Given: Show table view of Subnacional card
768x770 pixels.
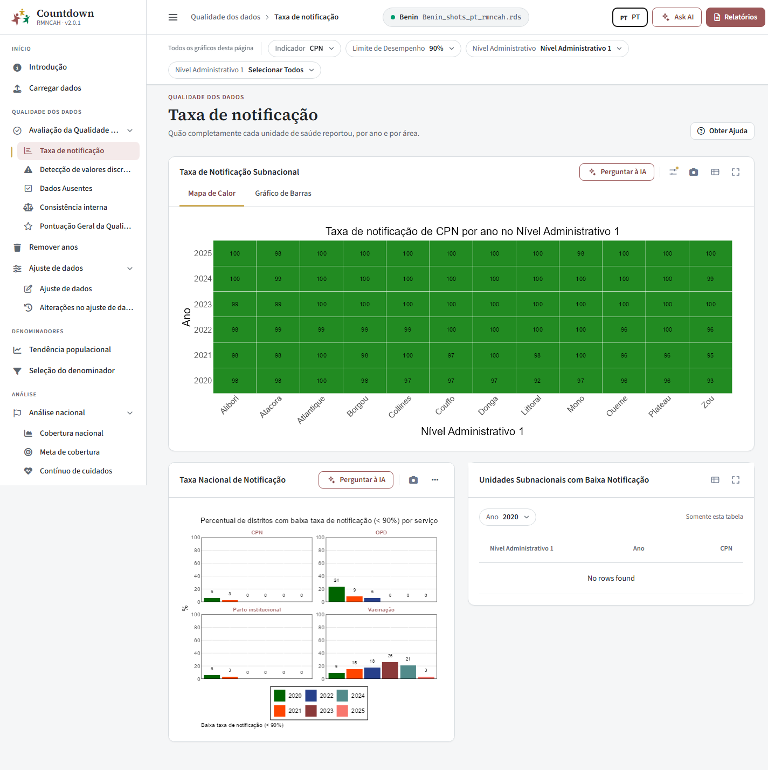Looking at the screenshot, I should click(715, 172).
